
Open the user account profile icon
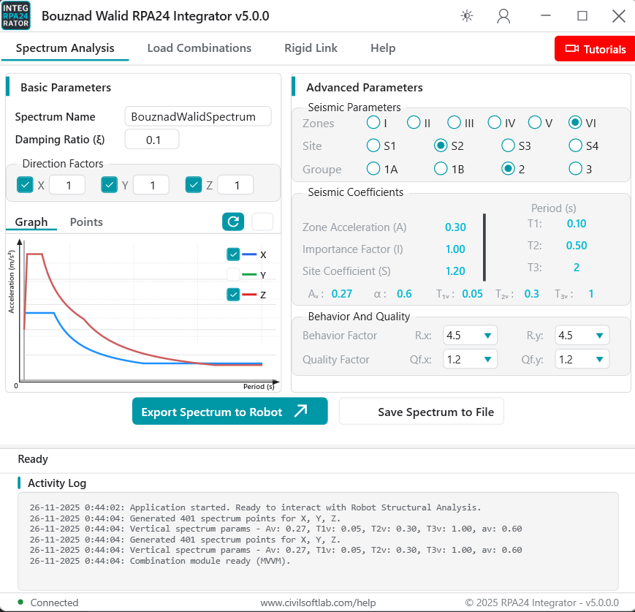pyautogui.click(x=503, y=16)
